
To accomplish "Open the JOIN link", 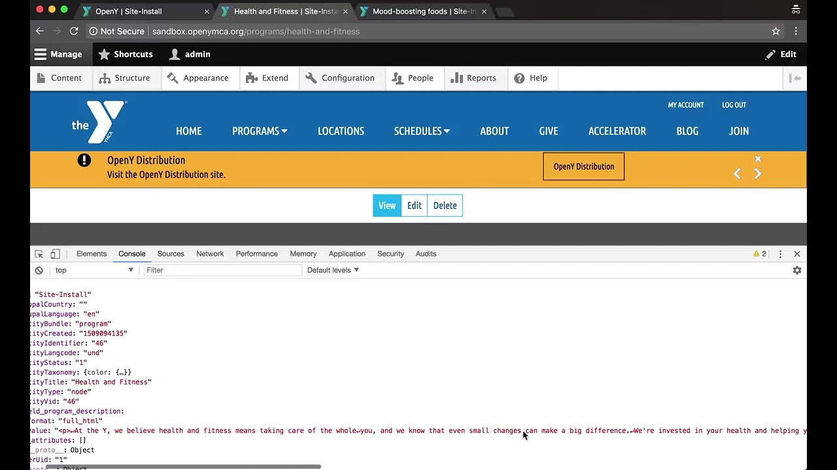I will (739, 131).
